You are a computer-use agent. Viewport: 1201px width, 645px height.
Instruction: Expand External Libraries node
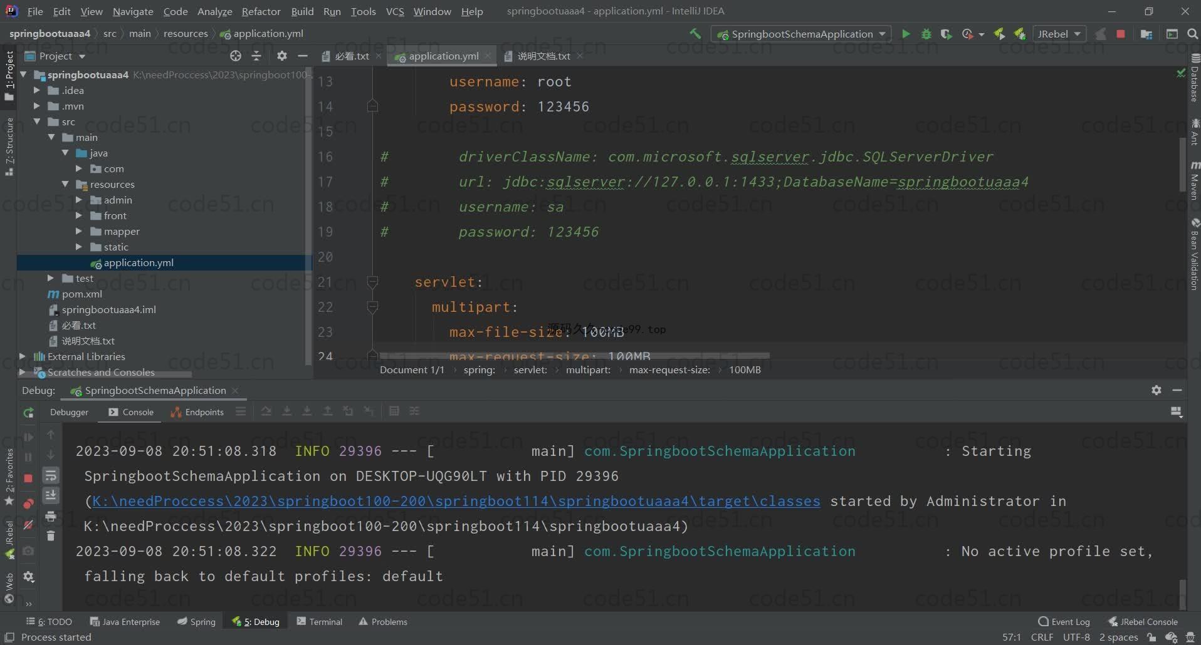pyautogui.click(x=23, y=356)
